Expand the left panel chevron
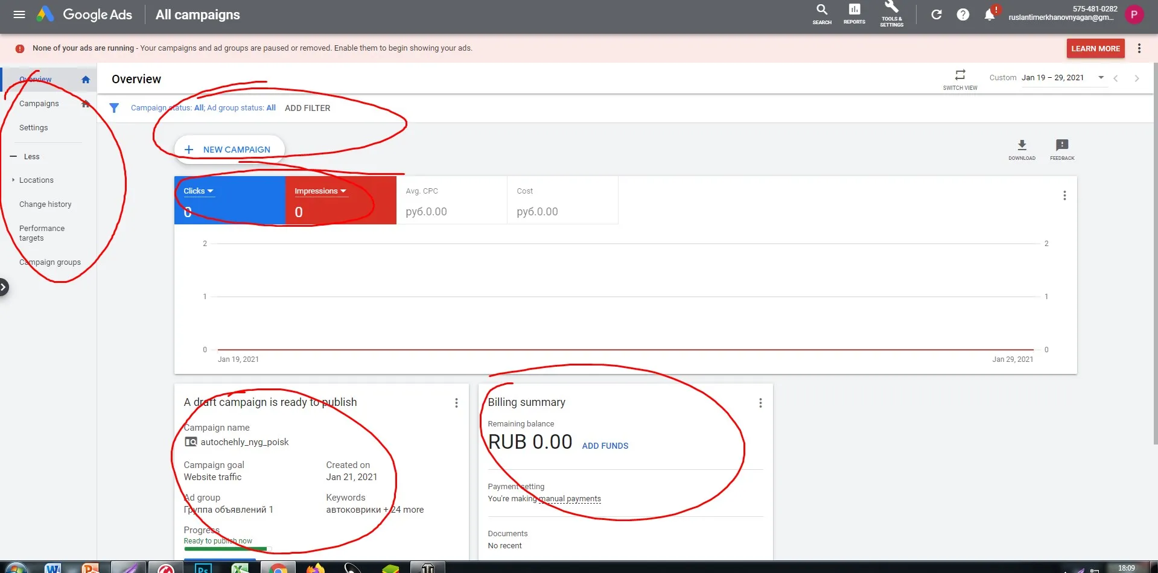1158x573 pixels. pos(4,287)
